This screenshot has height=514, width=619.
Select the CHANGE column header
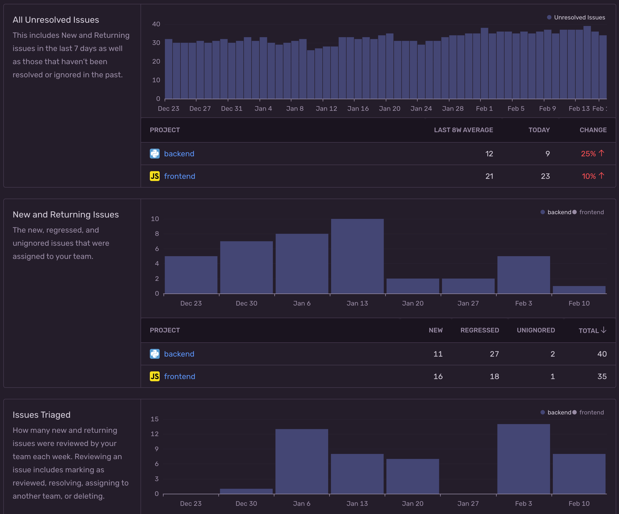[x=593, y=130]
